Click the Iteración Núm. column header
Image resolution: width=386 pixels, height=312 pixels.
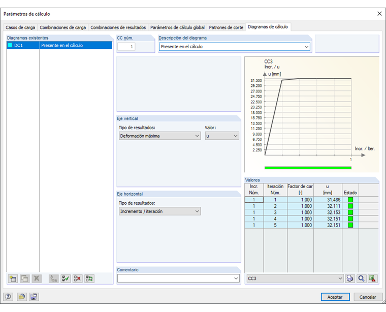tap(275, 190)
